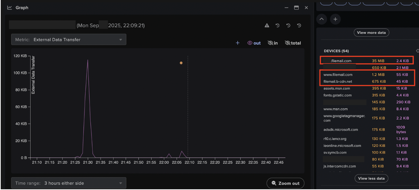Screen dimensions: 419x190
Task: Click the 120 KiB y-axis label
Action: (20, 56)
